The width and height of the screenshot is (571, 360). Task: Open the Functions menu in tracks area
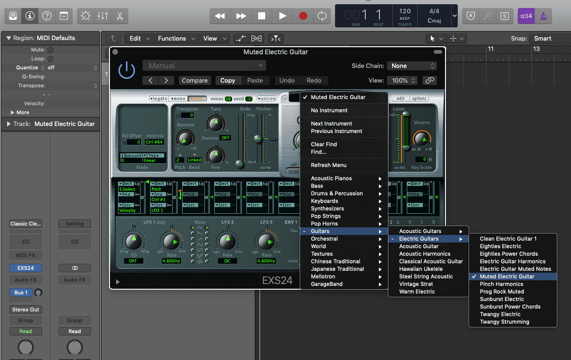point(176,38)
